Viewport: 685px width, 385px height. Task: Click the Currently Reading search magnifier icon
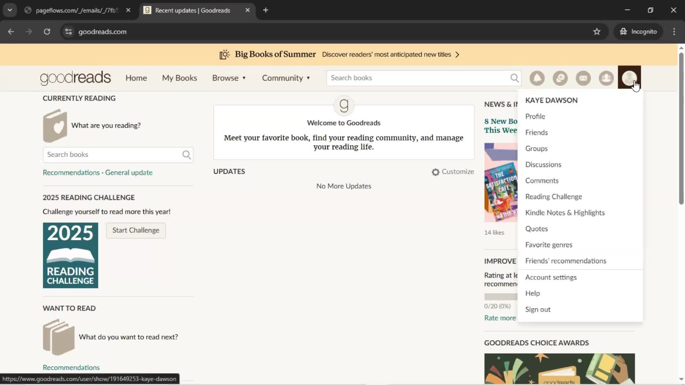click(x=187, y=155)
